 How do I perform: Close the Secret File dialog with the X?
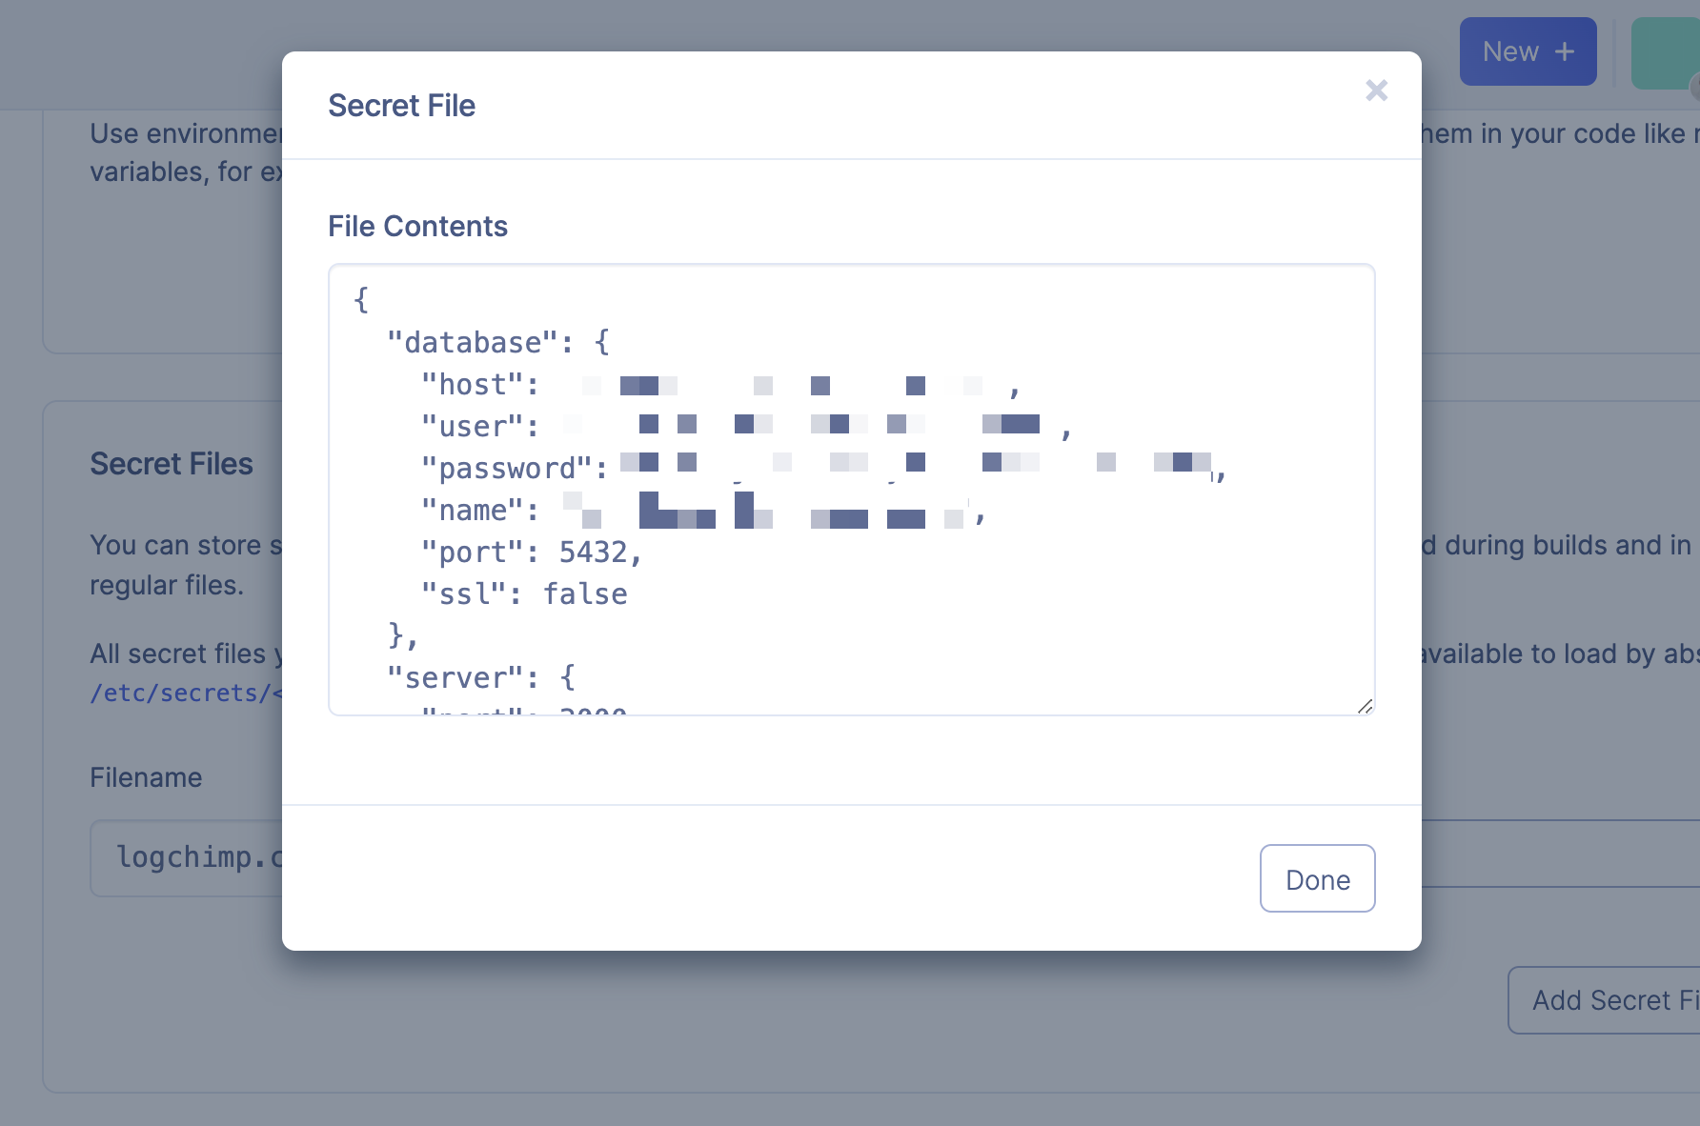pyautogui.click(x=1376, y=90)
